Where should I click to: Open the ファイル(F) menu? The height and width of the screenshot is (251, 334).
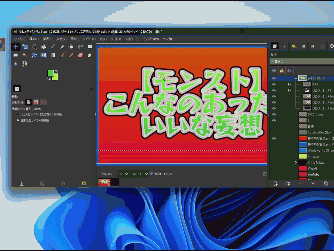coord(19,39)
